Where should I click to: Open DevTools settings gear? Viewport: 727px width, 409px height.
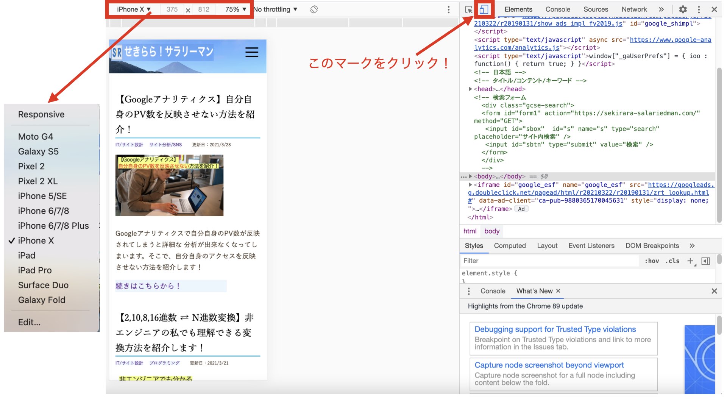[683, 9]
